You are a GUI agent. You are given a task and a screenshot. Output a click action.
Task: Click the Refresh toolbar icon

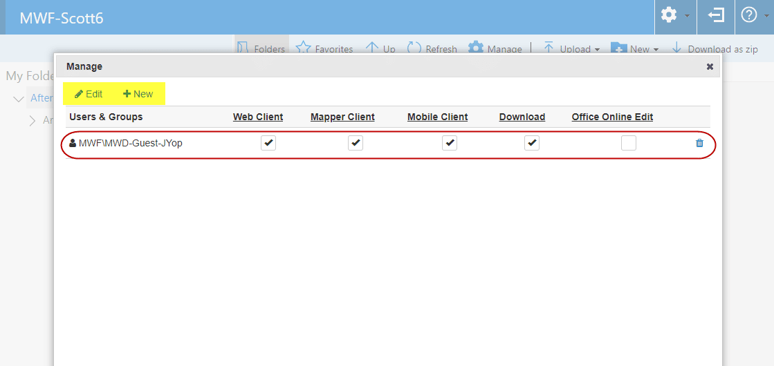414,48
